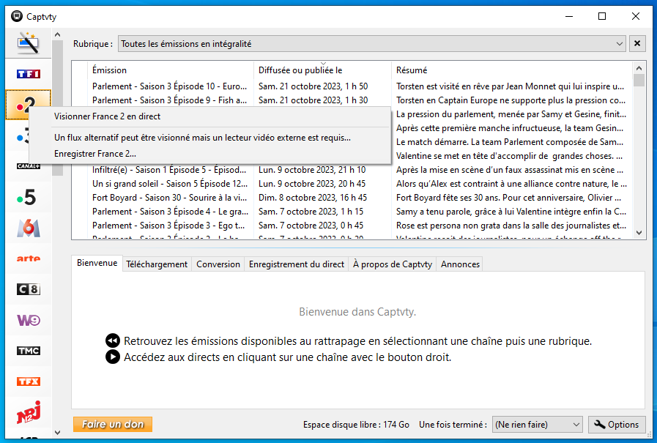Expand the Rubrique dropdown list
The height and width of the screenshot is (443, 657).
618,44
